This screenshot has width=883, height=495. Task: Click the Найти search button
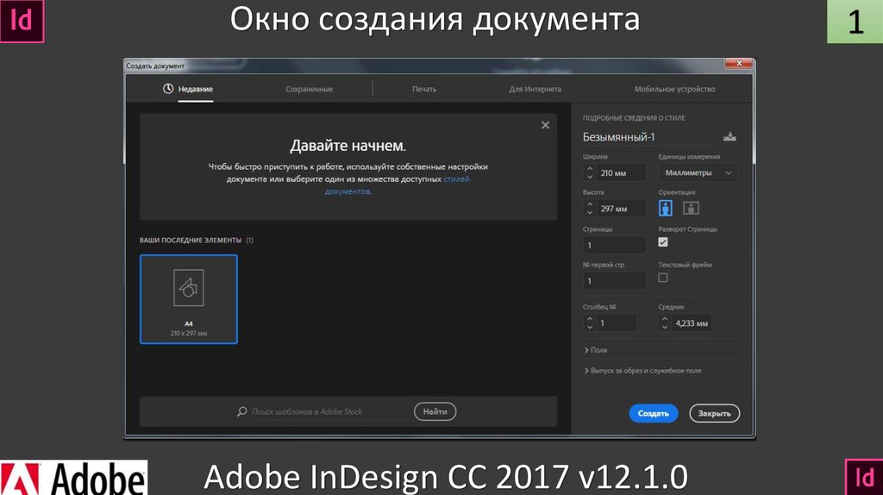(435, 412)
